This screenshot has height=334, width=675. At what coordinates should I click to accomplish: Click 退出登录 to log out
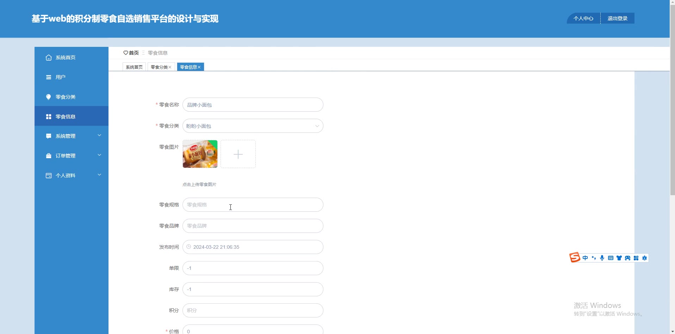pos(618,18)
